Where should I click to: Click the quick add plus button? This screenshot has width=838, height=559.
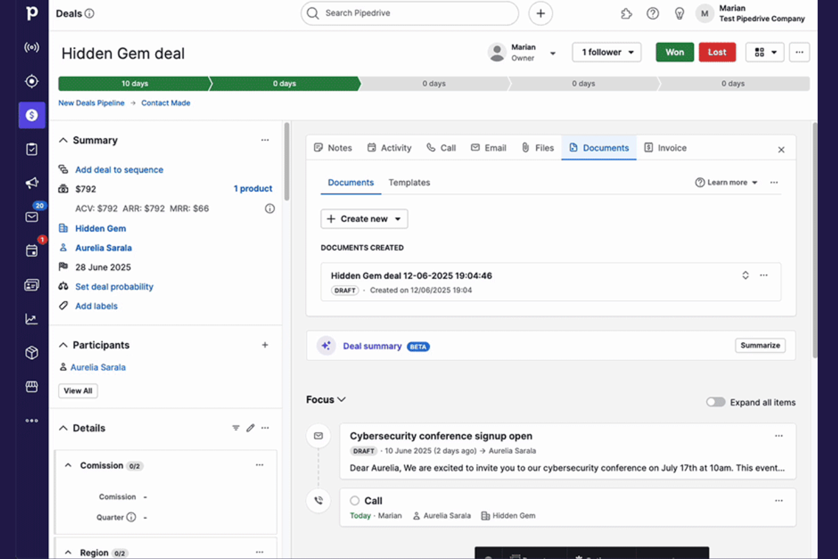(541, 13)
